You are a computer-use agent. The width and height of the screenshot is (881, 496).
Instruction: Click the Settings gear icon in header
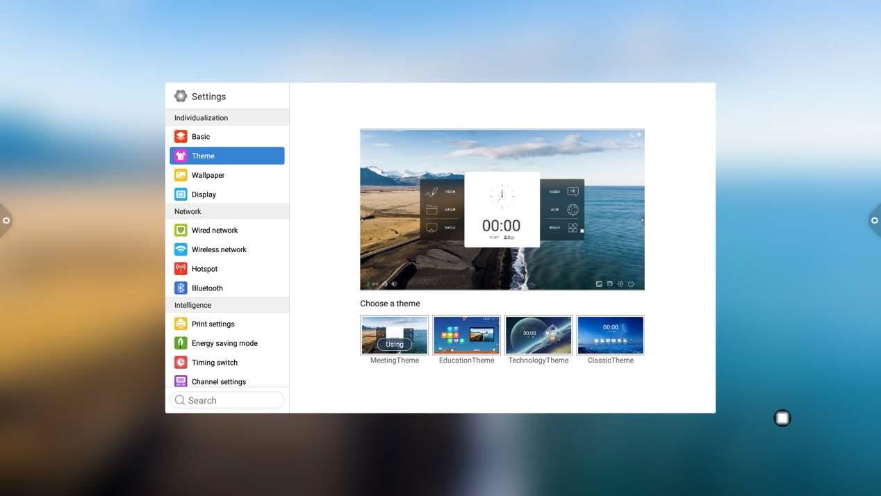(181, 96)
